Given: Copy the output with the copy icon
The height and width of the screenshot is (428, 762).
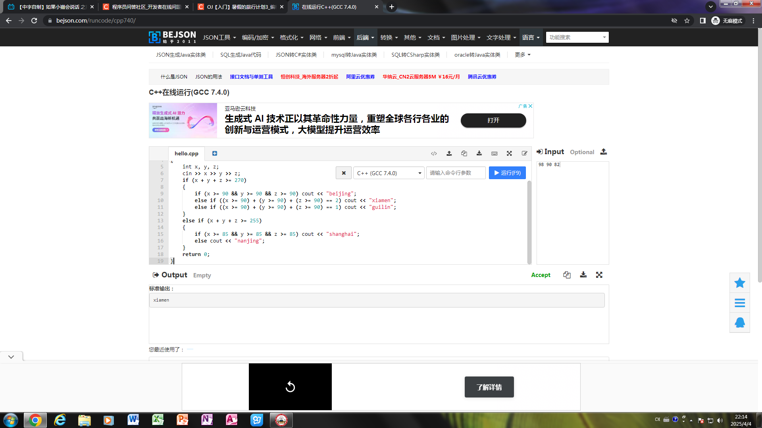Looking at the screenshot, I should pyautogui.click(x=567, y=275).
